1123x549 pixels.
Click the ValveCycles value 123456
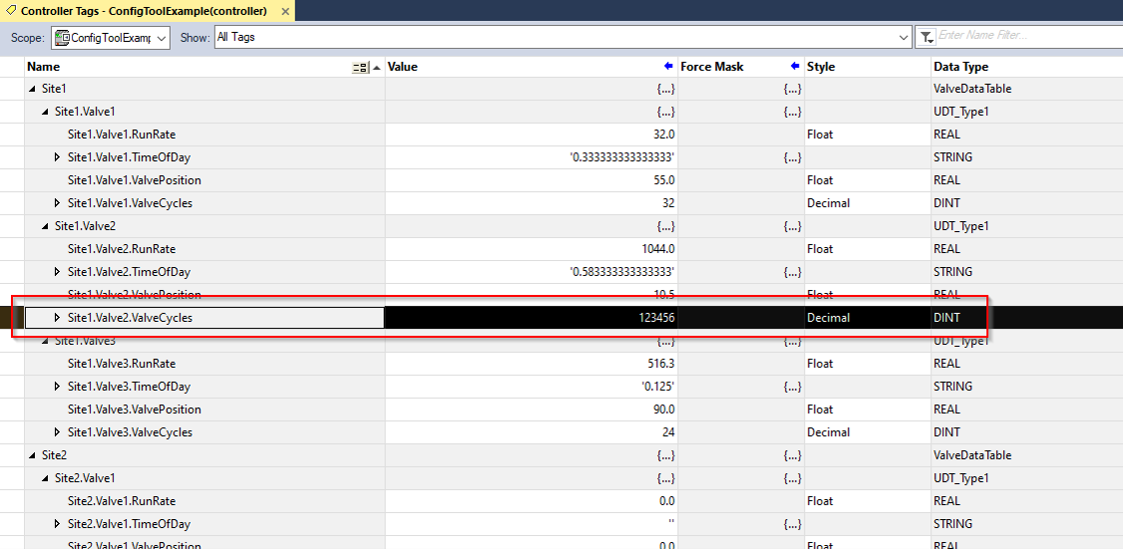coord(657,317)
